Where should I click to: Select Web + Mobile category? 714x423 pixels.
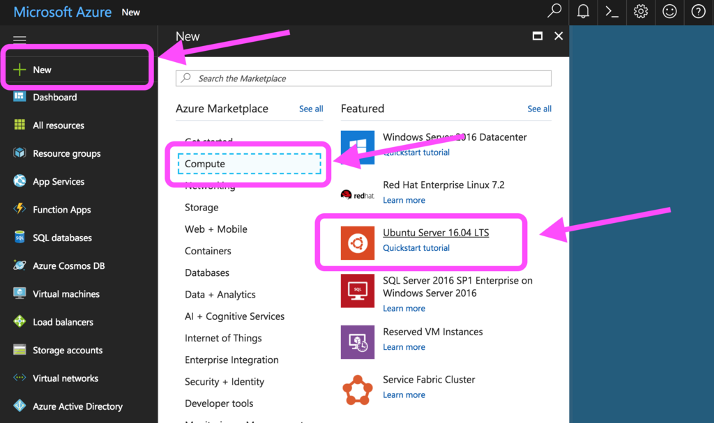[216, 229]
